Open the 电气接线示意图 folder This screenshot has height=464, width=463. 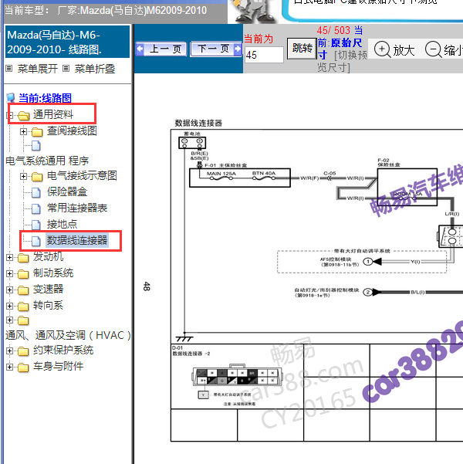click(x=82, y=176)
